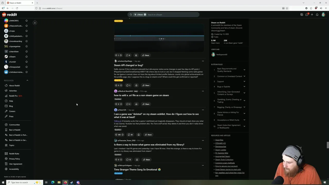Share the deleted wishlist game post
This screenshot has width=329, height=185.
(148, 135)
